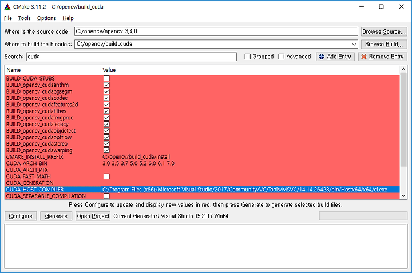The image size is (412, 273).
Task: Open the File menu
Action: click(8, 18)
